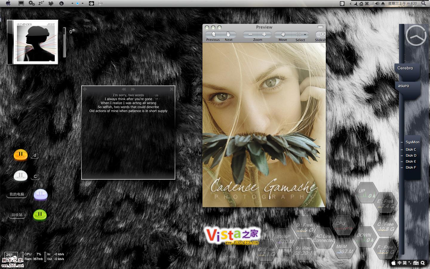Screen dimensions: 430x269
Task: Toggle the white pause blob next to C
Action: (x=21, y=176)
